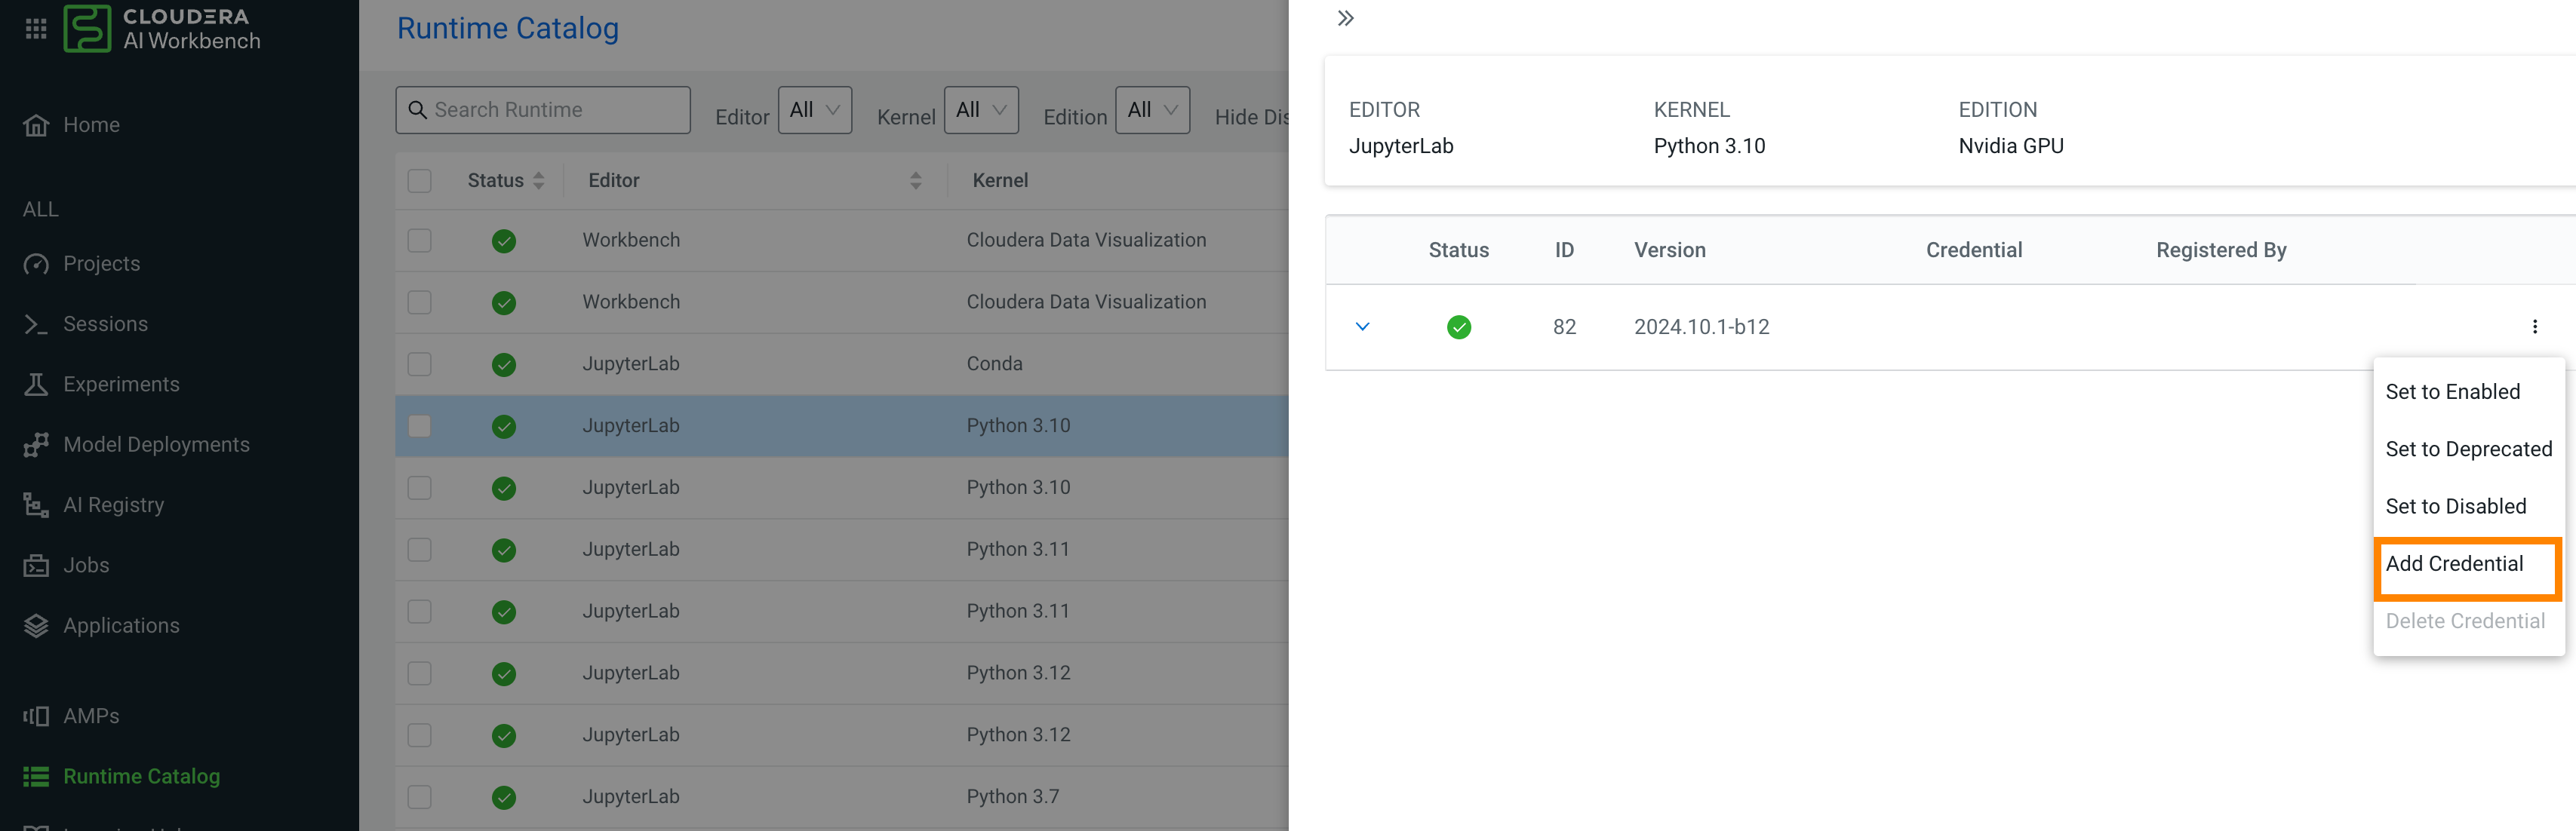Open Experiments from the sidebar

[121, 385]
